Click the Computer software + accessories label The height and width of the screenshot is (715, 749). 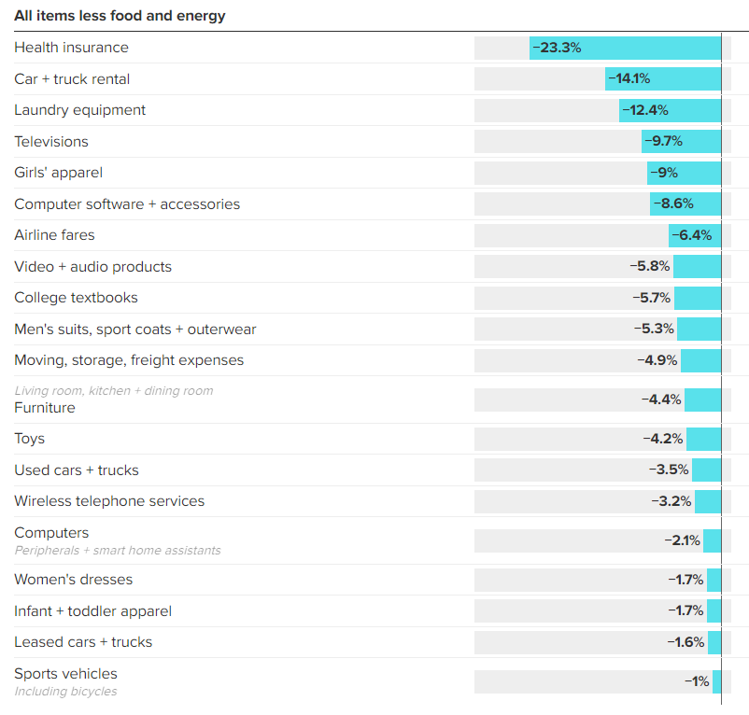pyautogui.click(x=127, y=204)
